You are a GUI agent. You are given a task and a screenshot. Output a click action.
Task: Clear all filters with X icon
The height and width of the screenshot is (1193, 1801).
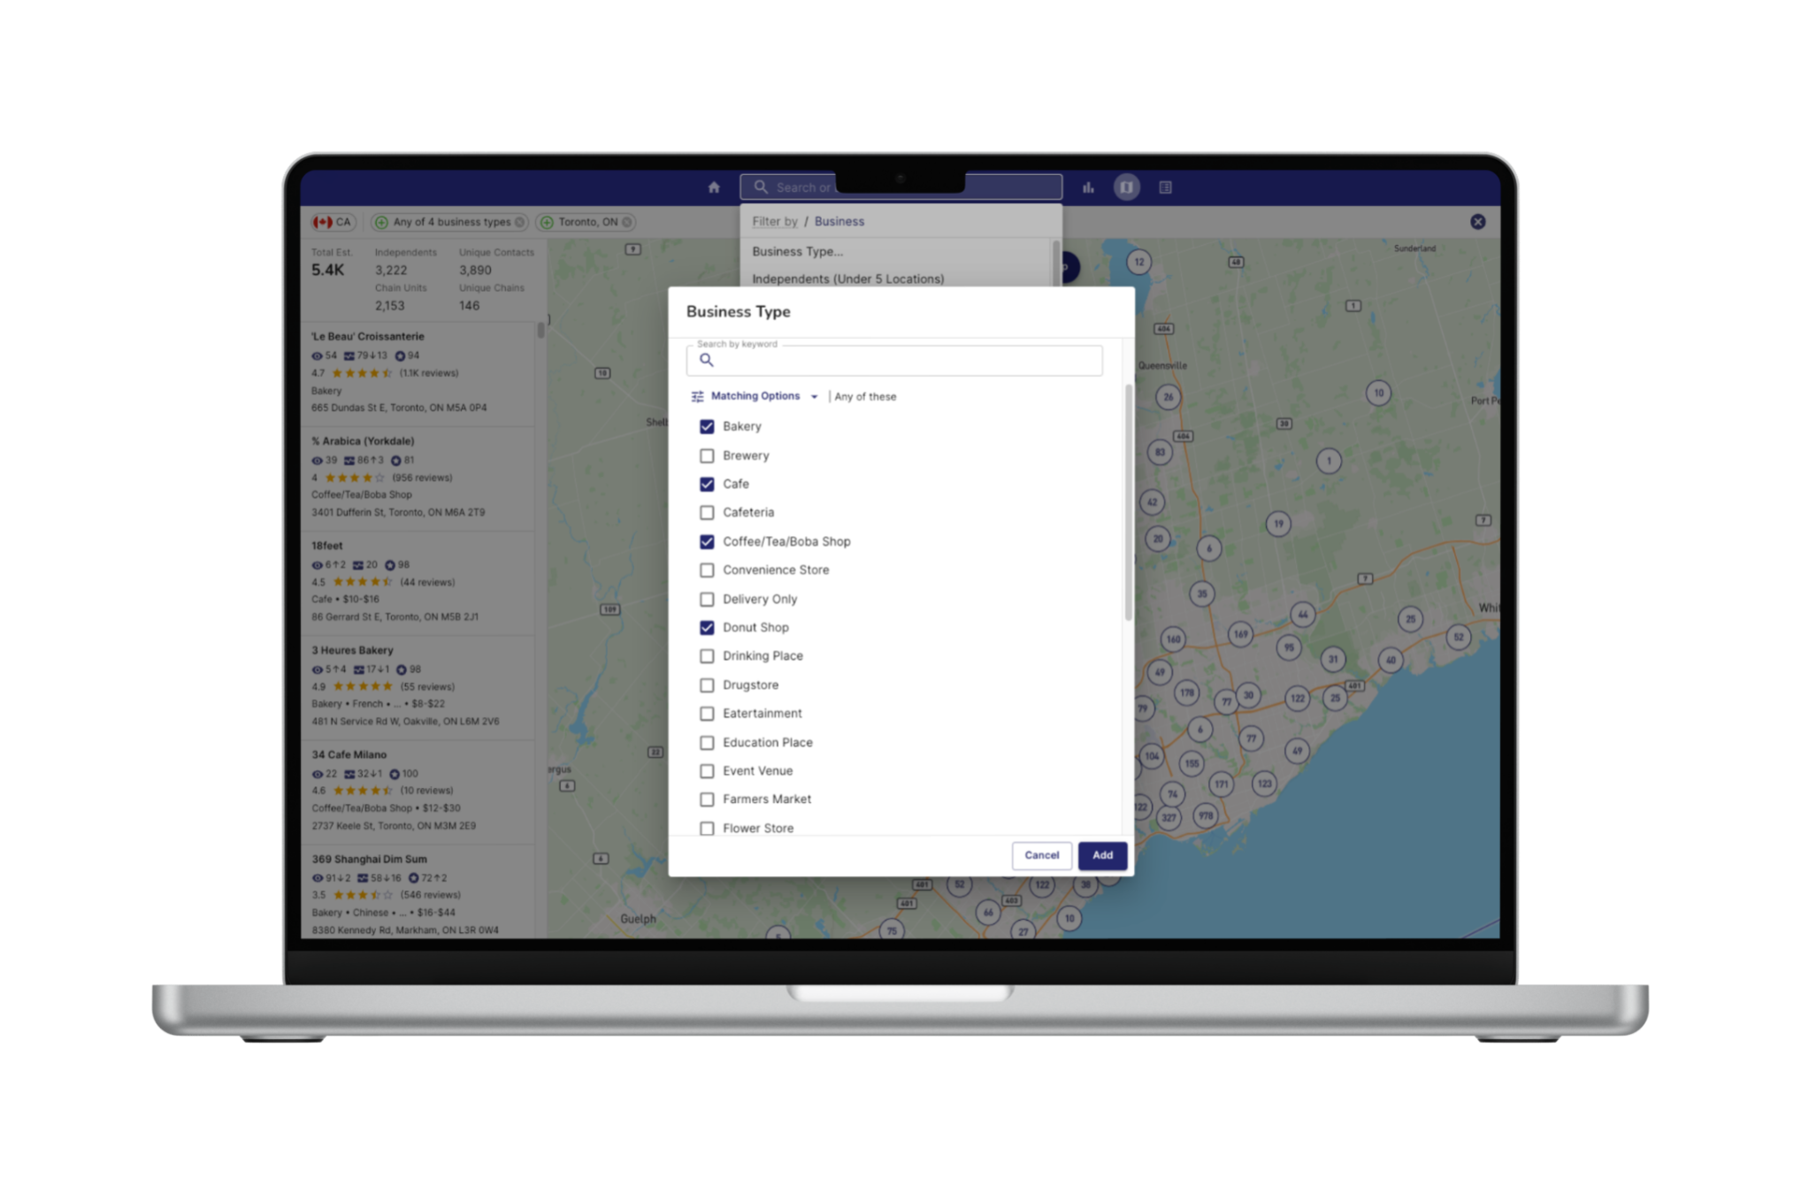[1477, 222]
